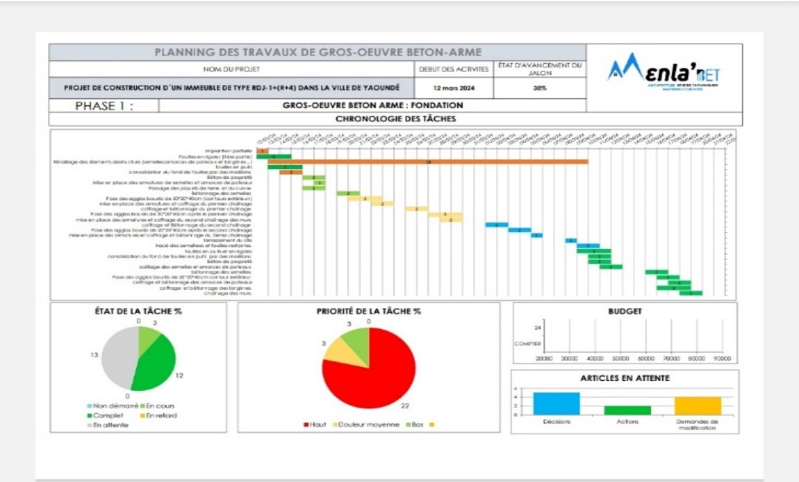Click the 30% milestone progress cell
Image resolution: width=799 pixels, height=482 pixels.
click(540, 88)
